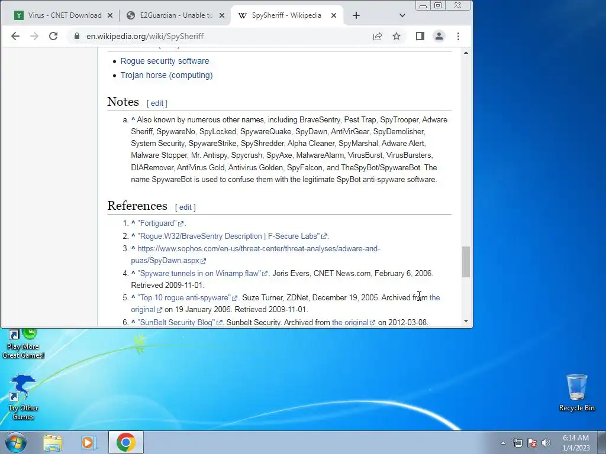Click the vertical scrollbar thumb
Image resolution: width=606 pixels, height=454 pixels.
click(x=466, y=262)
